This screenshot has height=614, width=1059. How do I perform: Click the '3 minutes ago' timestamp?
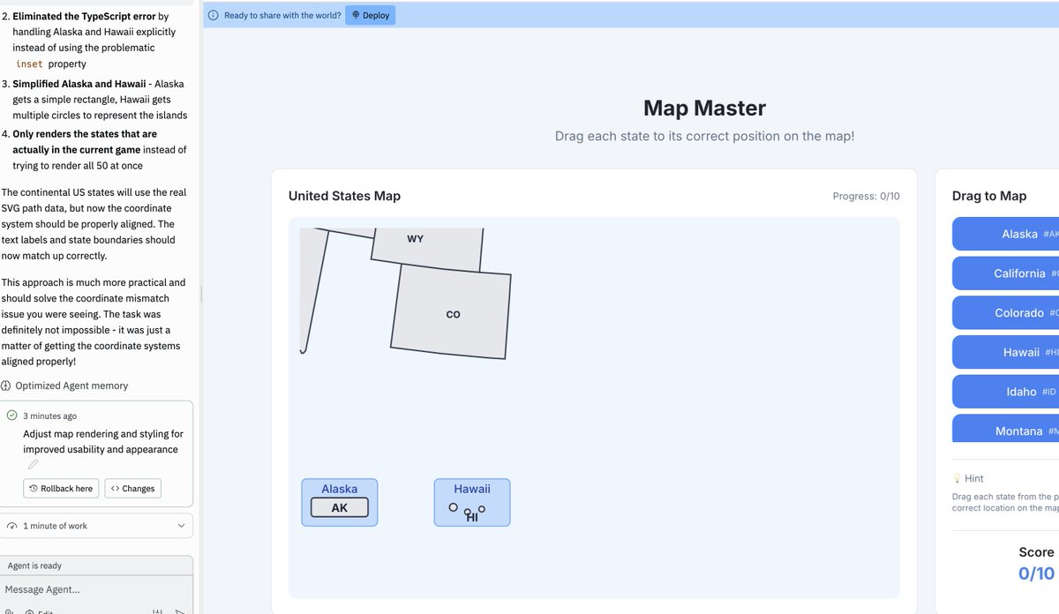point(49,416)
